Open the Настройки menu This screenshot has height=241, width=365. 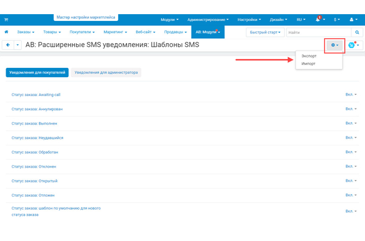tap(249, 20)
